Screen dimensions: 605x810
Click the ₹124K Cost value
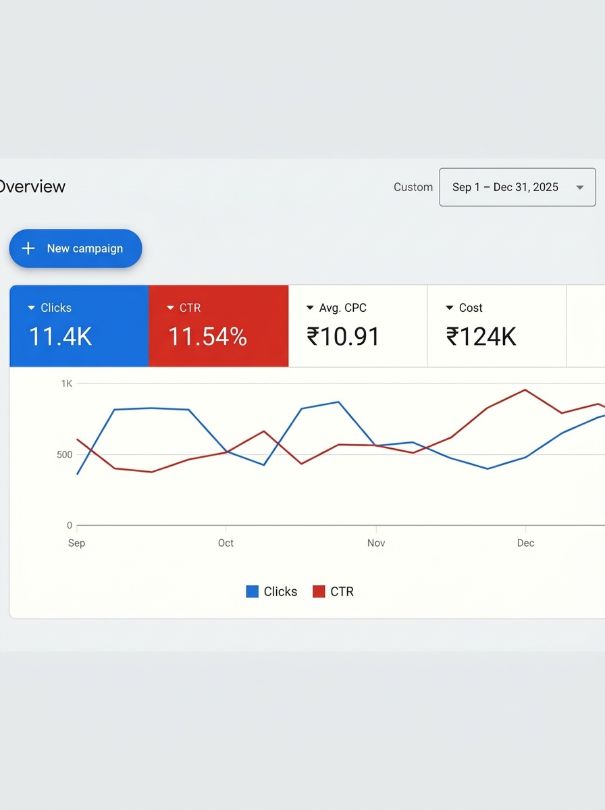click(x=481, y=336)
